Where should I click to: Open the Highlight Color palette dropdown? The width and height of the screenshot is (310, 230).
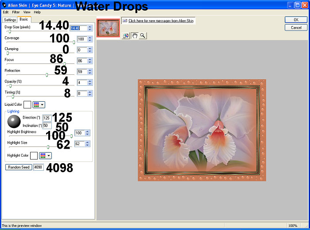(46, 156)
